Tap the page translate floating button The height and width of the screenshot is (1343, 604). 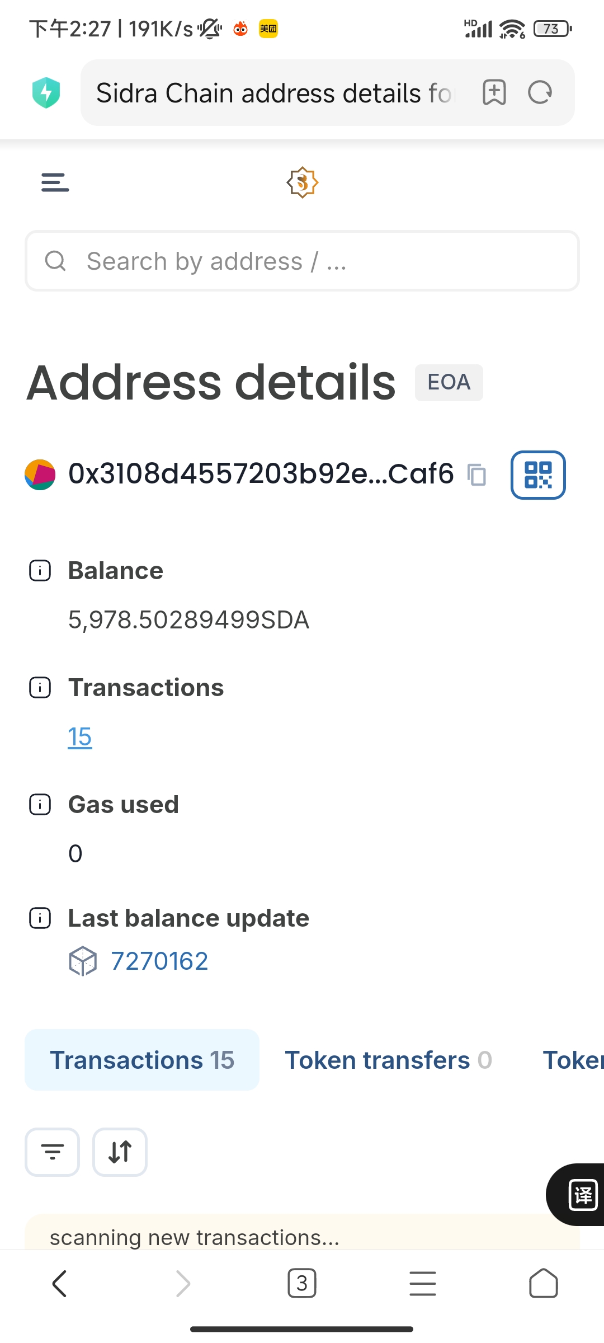pos(582,1195)
